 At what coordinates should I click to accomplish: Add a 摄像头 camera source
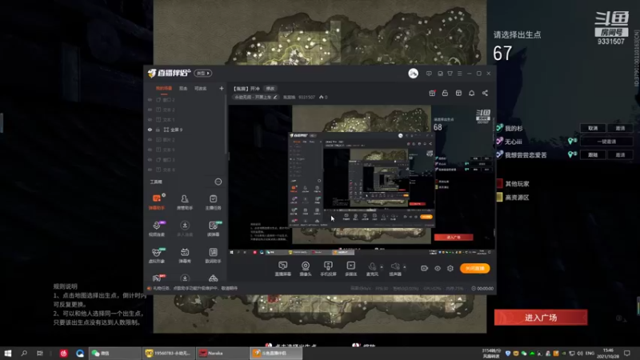(x=306, y=269)
